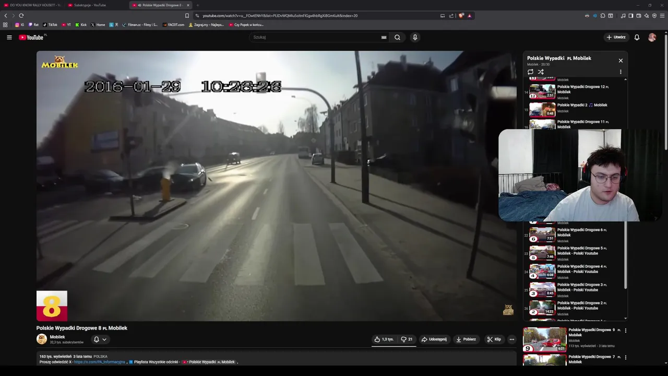Play Polskie Wypadki 2 Mobilek from playlist
The width and height of the screenshot is (668, 376).
(576, 109)
